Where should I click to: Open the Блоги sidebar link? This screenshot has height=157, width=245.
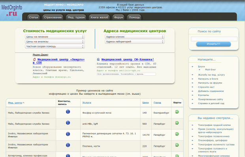tap(202, 67)
